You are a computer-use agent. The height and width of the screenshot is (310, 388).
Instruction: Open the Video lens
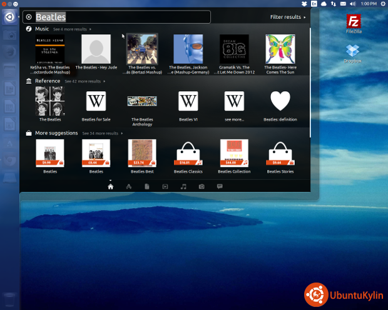165,186
